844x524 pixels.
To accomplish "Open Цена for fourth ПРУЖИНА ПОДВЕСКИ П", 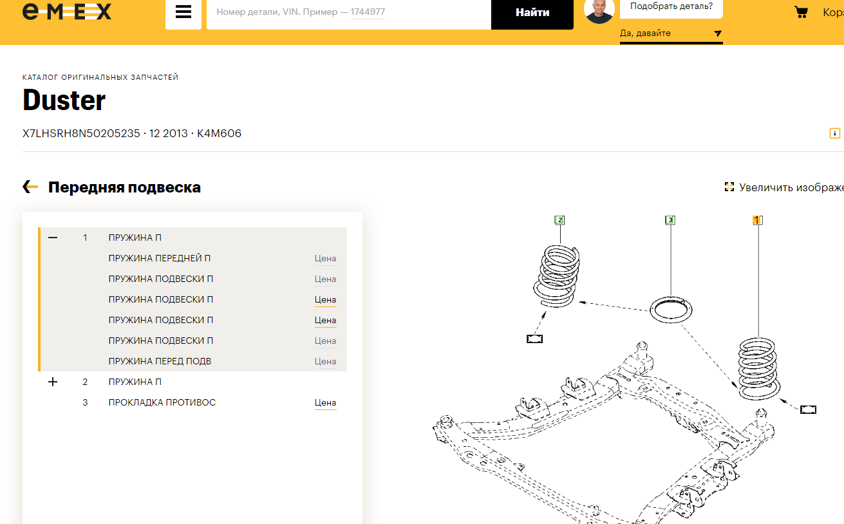I will coord(326,341).
